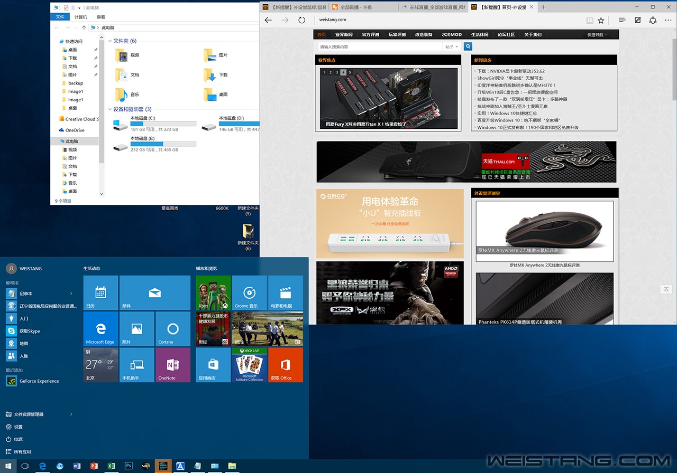Open Task View on the taskbar

(25, 466)
